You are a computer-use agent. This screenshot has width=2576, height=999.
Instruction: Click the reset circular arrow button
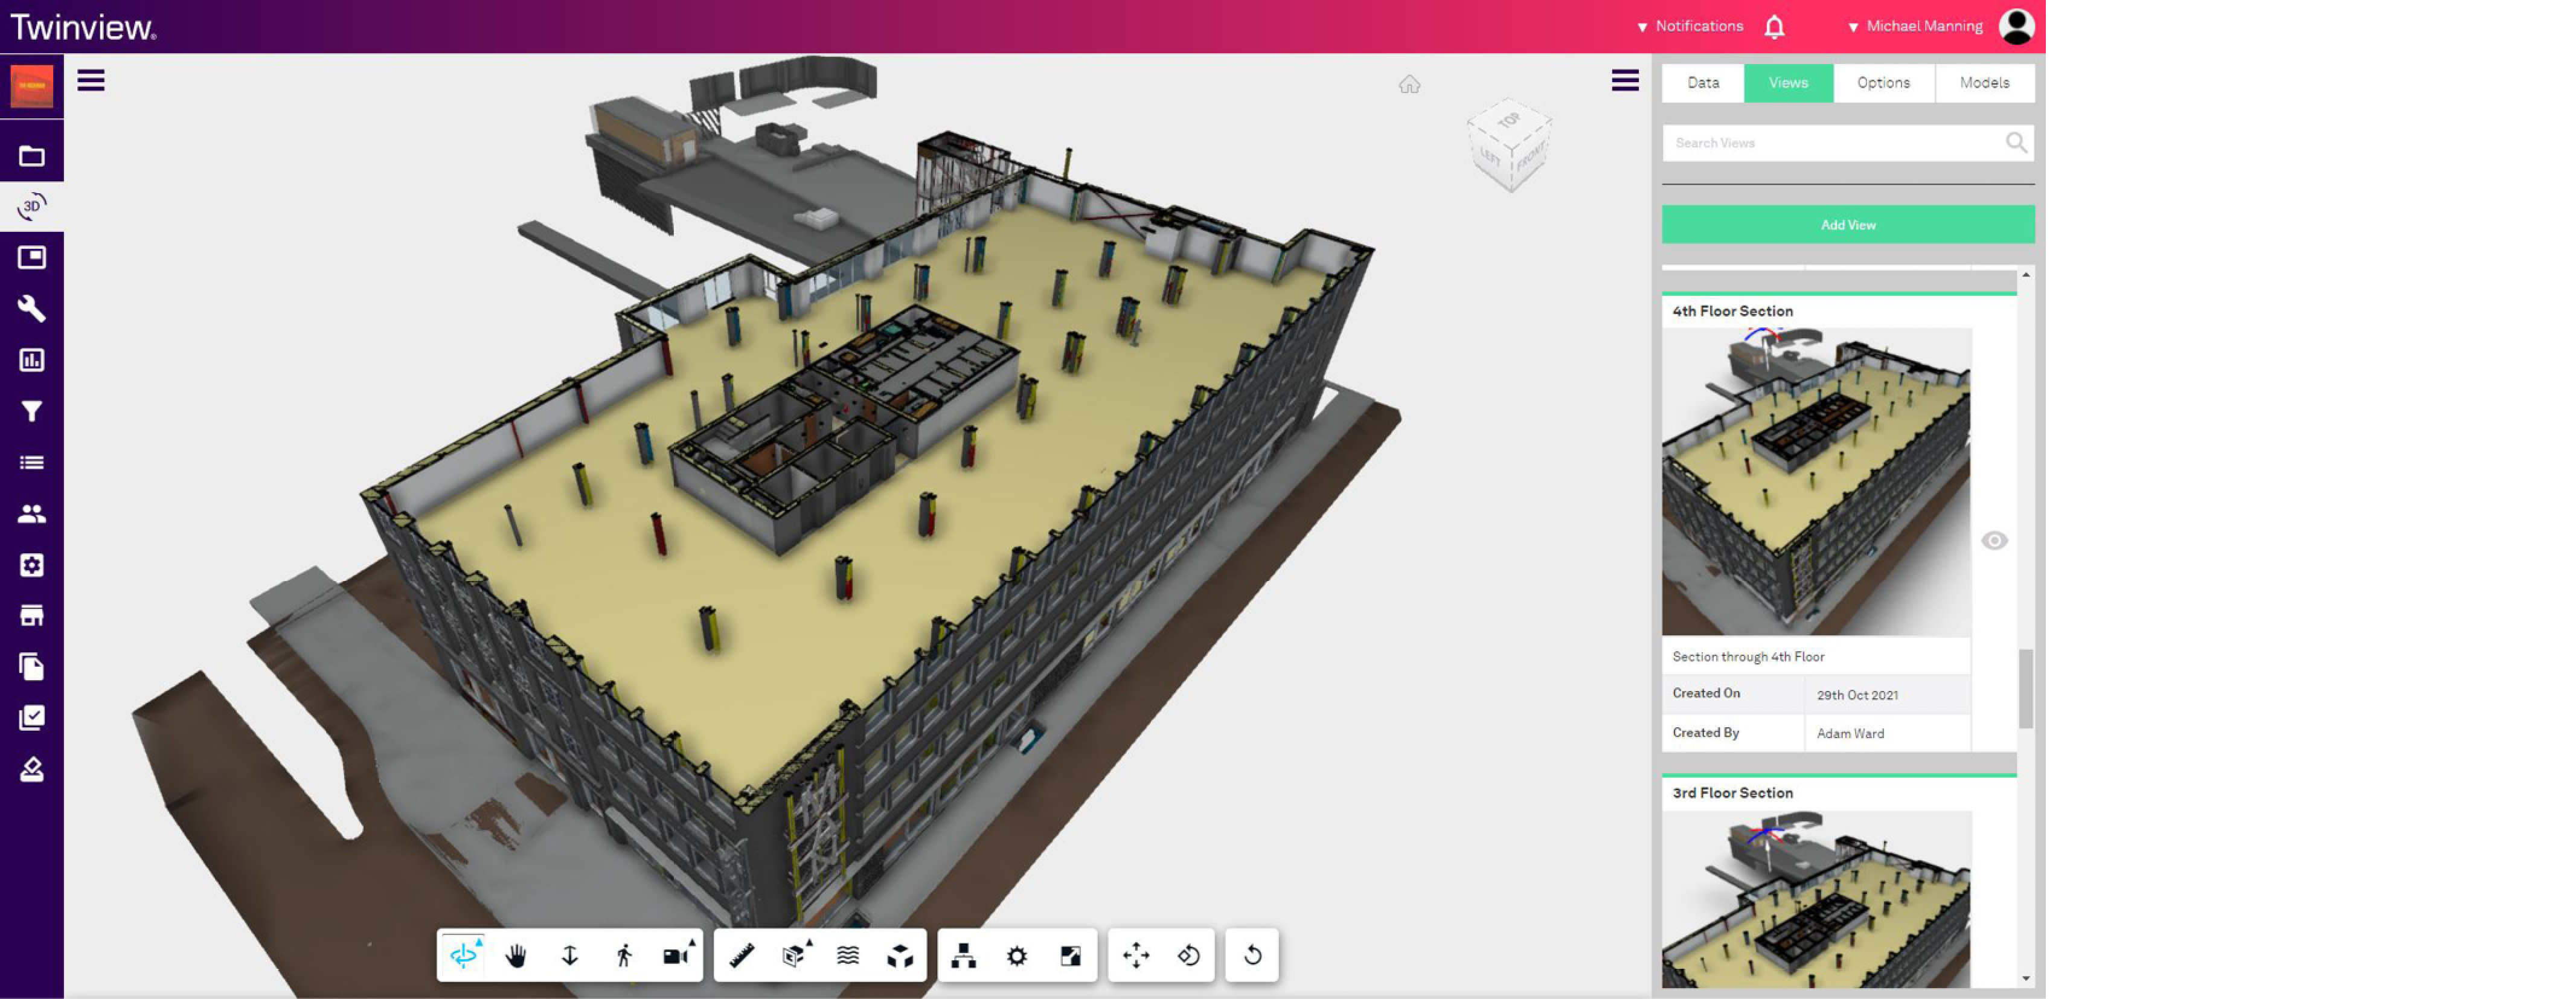coord(1252,956)
